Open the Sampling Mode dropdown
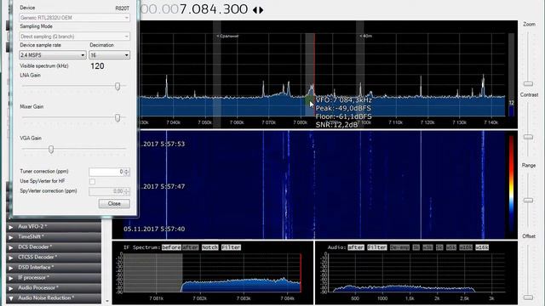This screenshot has height=306, width=545. click(x=75, y=37)
